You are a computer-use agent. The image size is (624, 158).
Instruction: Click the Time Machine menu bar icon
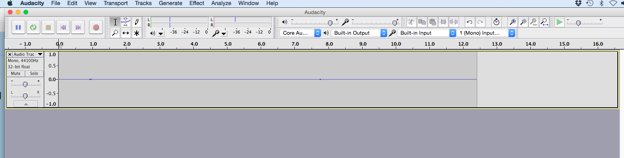tap(590, 3)
